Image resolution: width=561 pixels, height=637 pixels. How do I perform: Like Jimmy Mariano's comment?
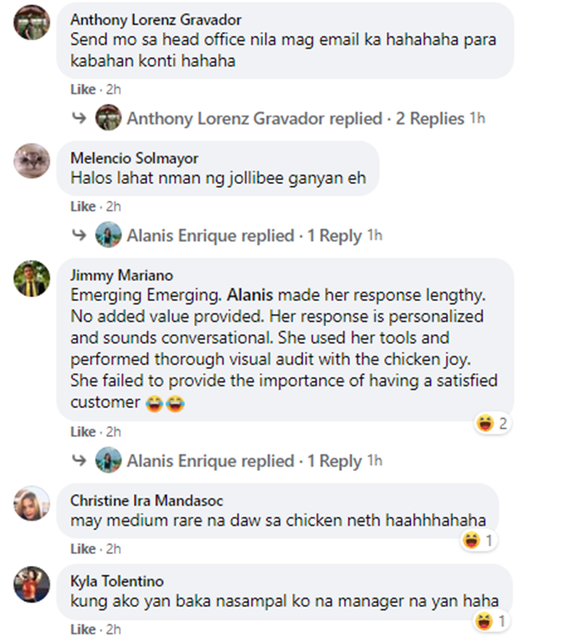(83, 432)
